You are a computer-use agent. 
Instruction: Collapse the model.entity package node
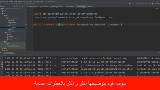coord(7,22)
